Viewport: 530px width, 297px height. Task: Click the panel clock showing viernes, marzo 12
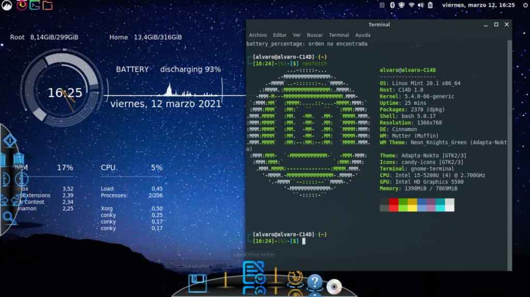[478, 5]
